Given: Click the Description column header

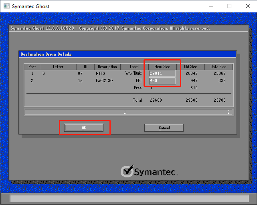Looking at the screenshot, I should (107, 66).
